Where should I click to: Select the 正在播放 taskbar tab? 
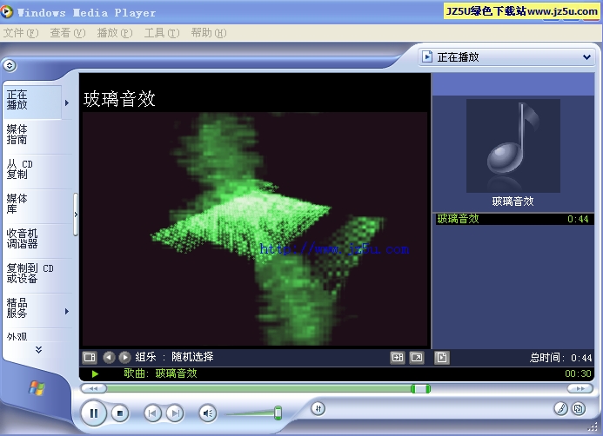32,102
